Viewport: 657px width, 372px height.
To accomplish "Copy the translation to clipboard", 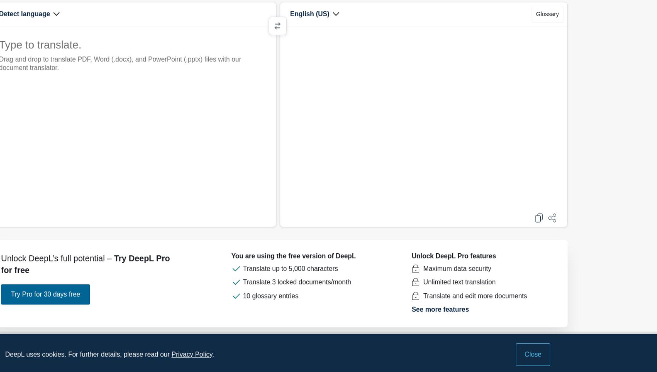I will coord(539,218).
